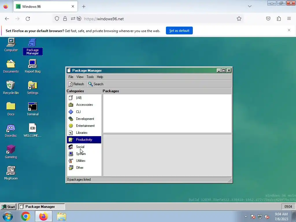Viewport: 296px width, 222px height.
Task: Open the Settings desktop shortcut
Action: (32, 88)
